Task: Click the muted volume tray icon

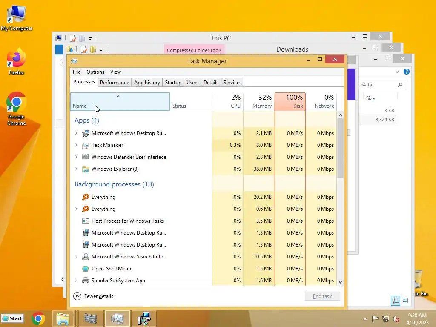Action: click(396, 319)
